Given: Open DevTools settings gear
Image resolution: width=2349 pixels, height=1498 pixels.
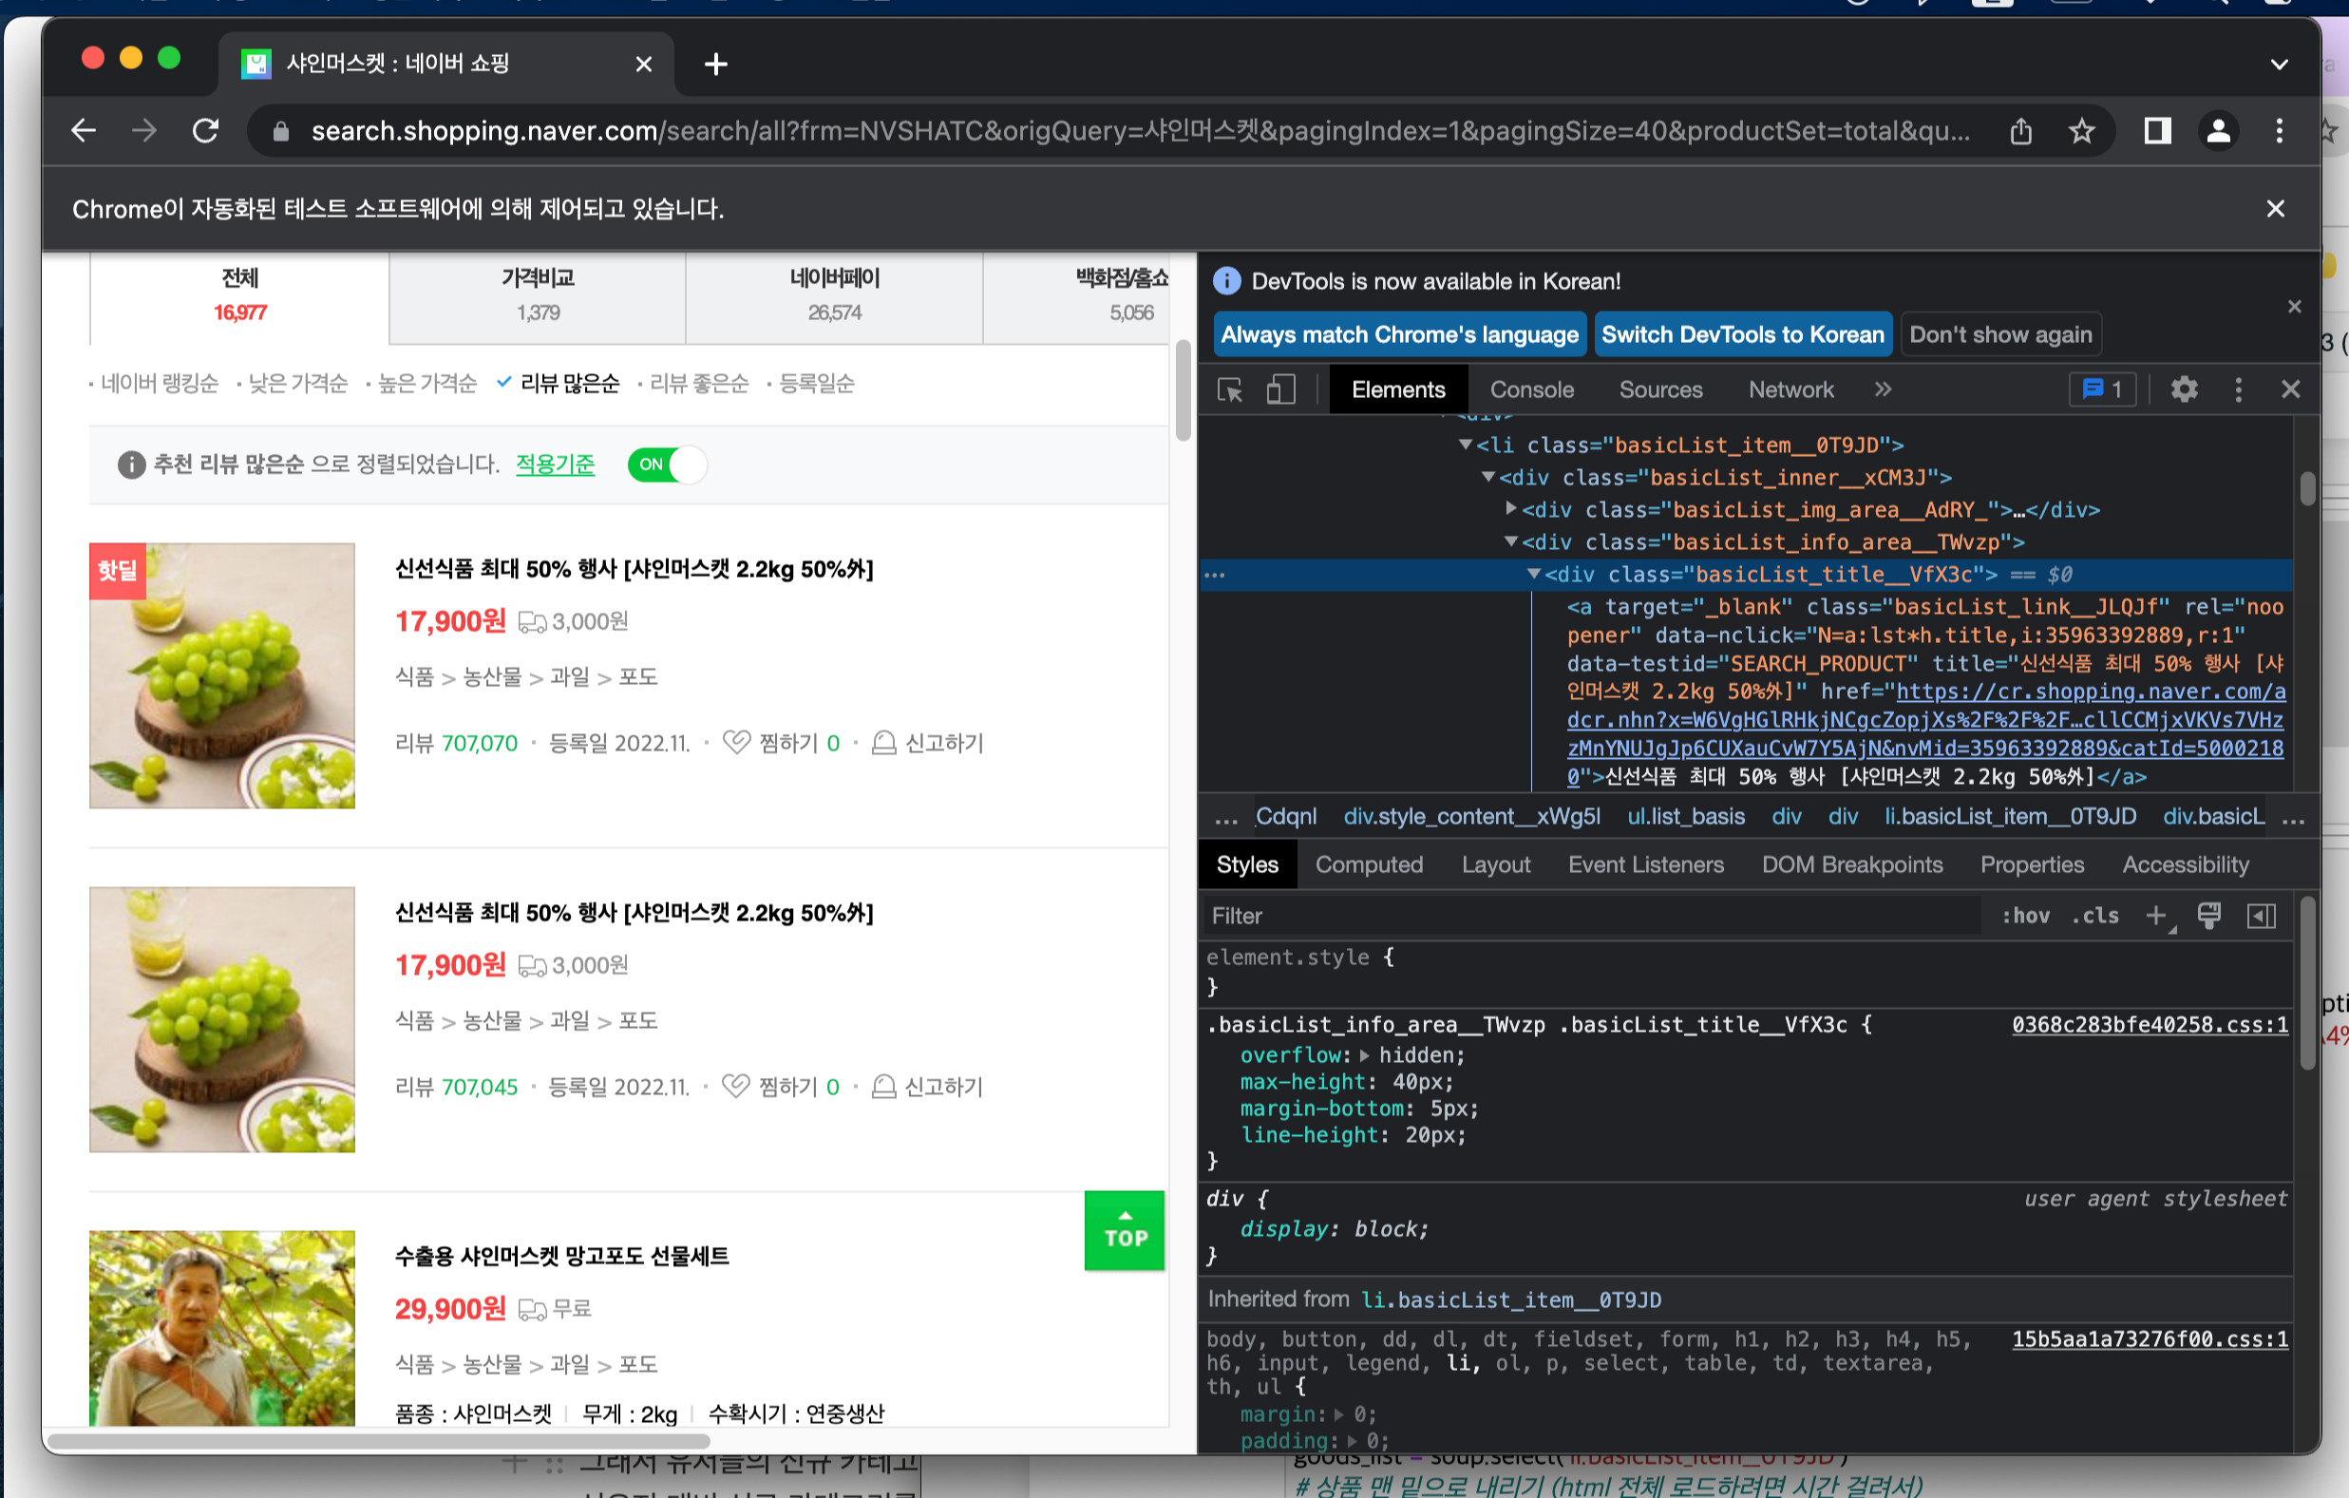Looking at the screenshot, I should tap(2184, 390).
